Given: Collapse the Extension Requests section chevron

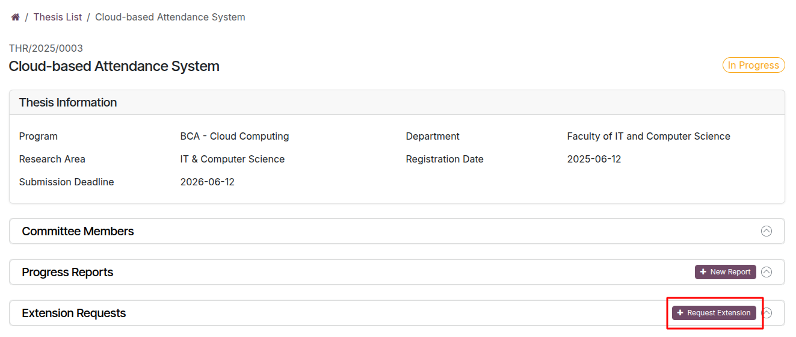Looking at the screenshot, I should tap(767, 313).
